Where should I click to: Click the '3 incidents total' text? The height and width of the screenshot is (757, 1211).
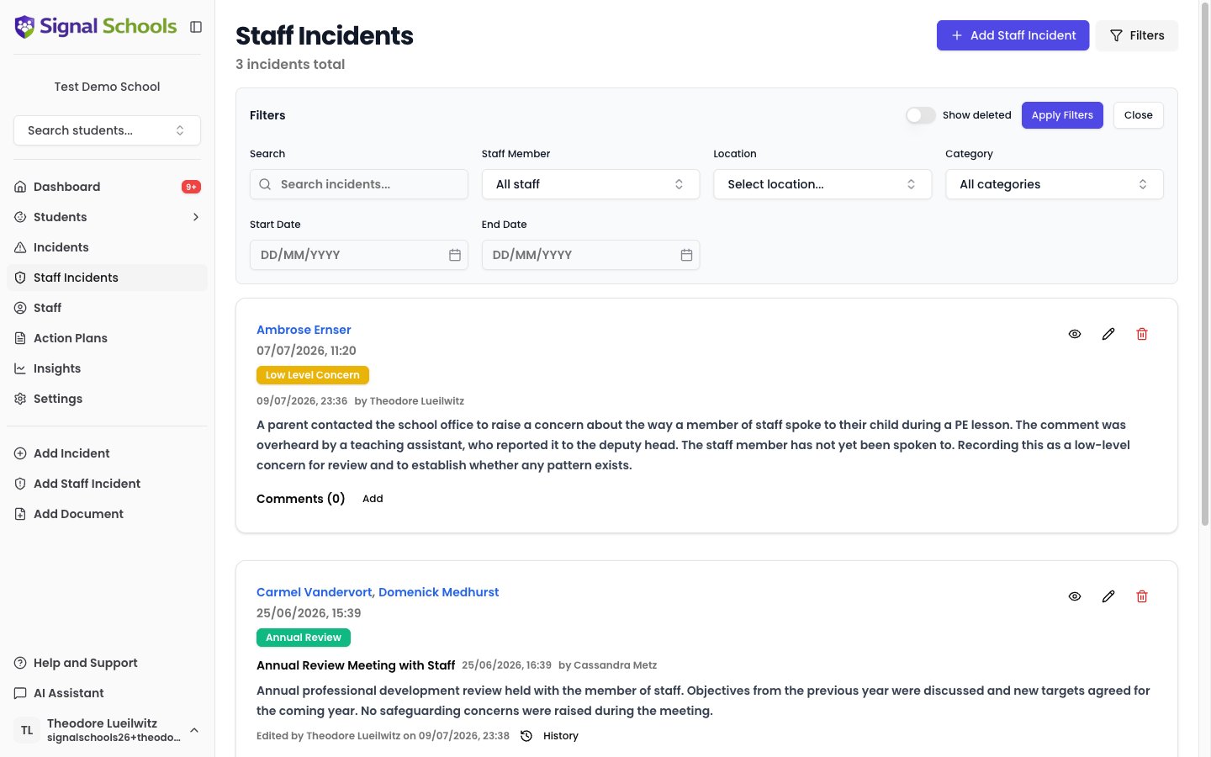pos(290,64)
